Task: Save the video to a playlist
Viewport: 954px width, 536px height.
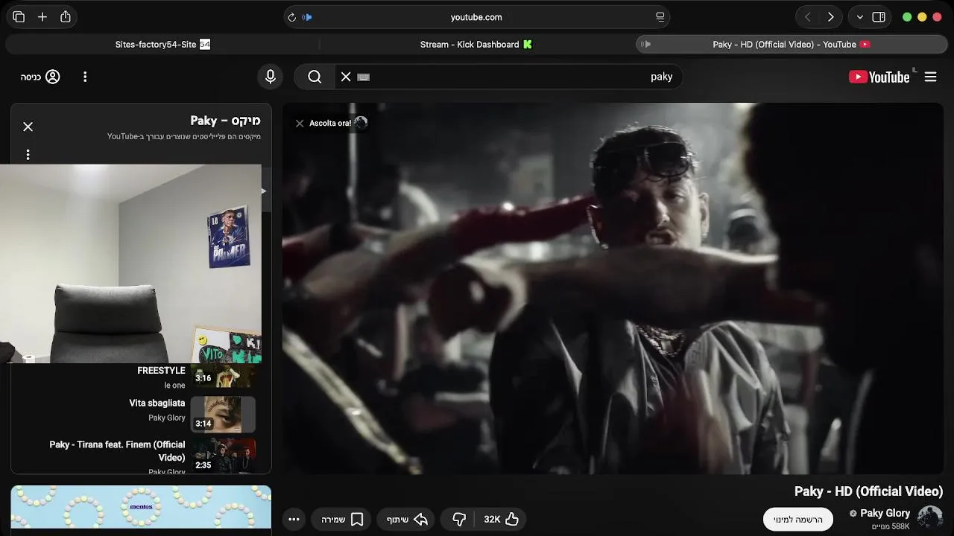Action: coord(342,519)
